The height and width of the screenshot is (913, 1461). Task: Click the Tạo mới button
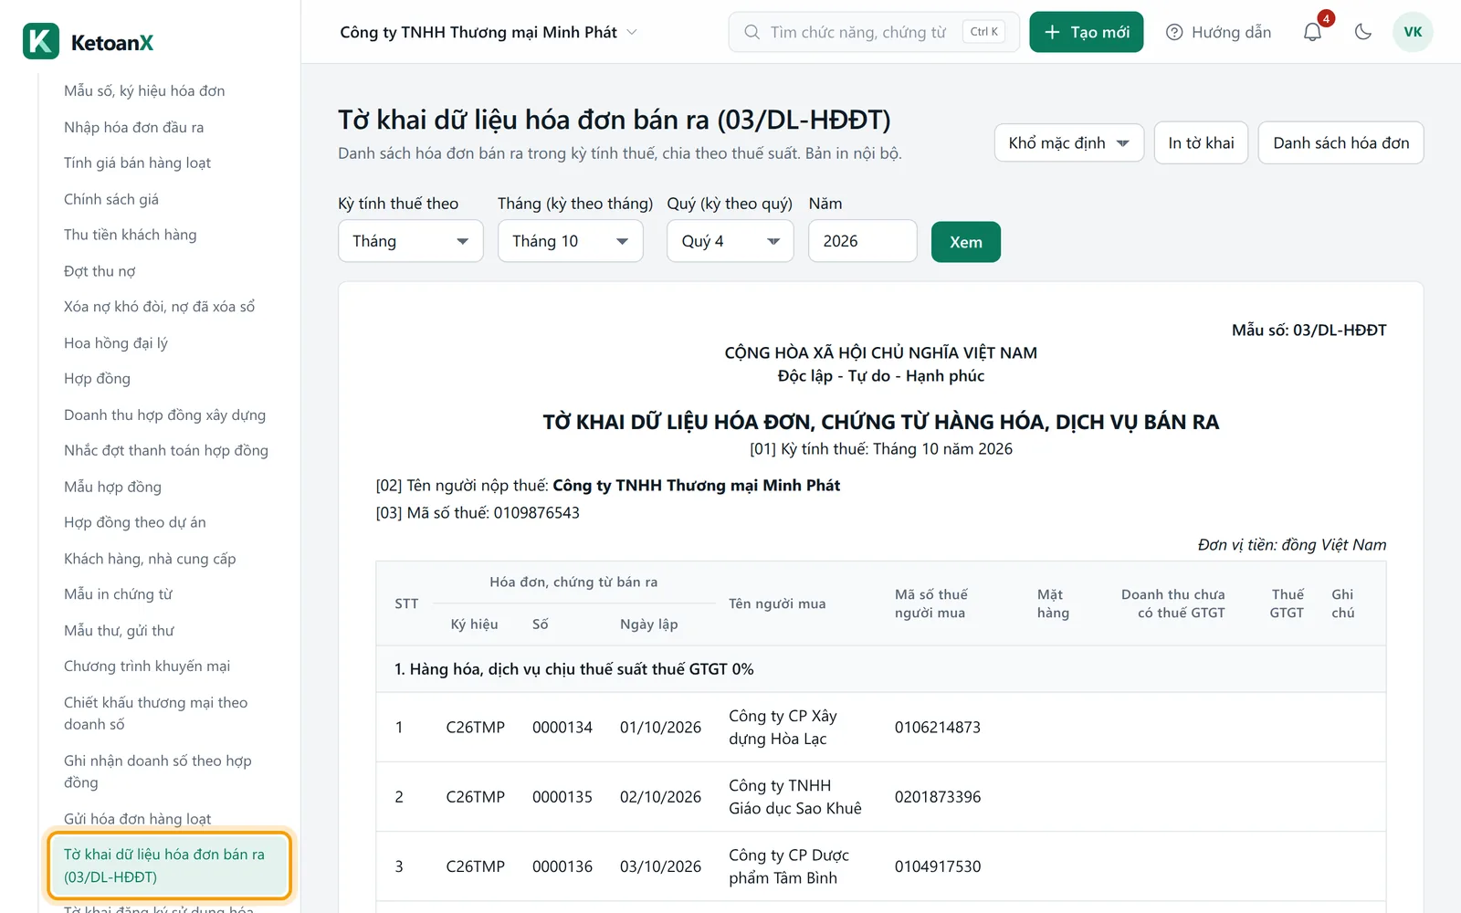coord(1087,32)
